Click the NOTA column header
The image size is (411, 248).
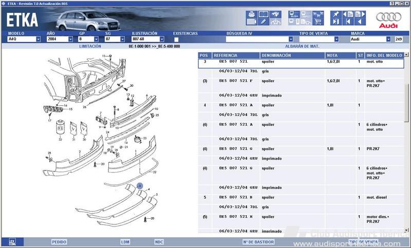coord(340,55)
